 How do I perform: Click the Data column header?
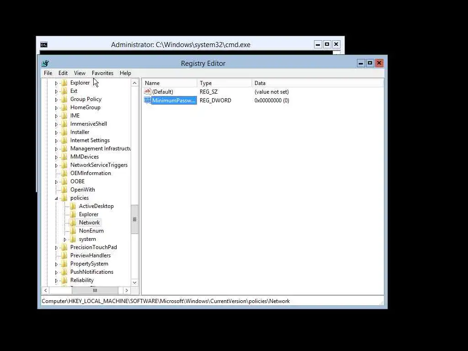318,83
